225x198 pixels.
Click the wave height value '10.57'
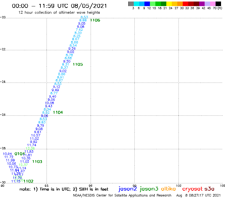point(36,135)
